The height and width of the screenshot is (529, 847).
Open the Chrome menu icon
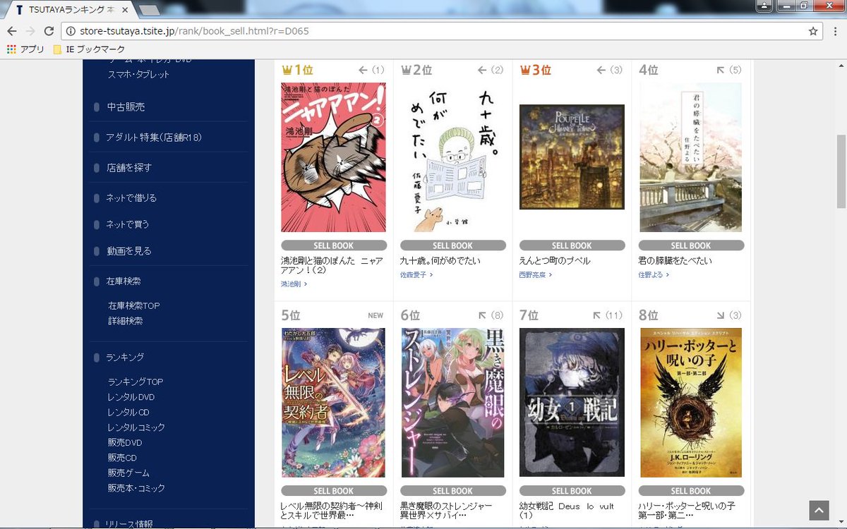[835, 31]
